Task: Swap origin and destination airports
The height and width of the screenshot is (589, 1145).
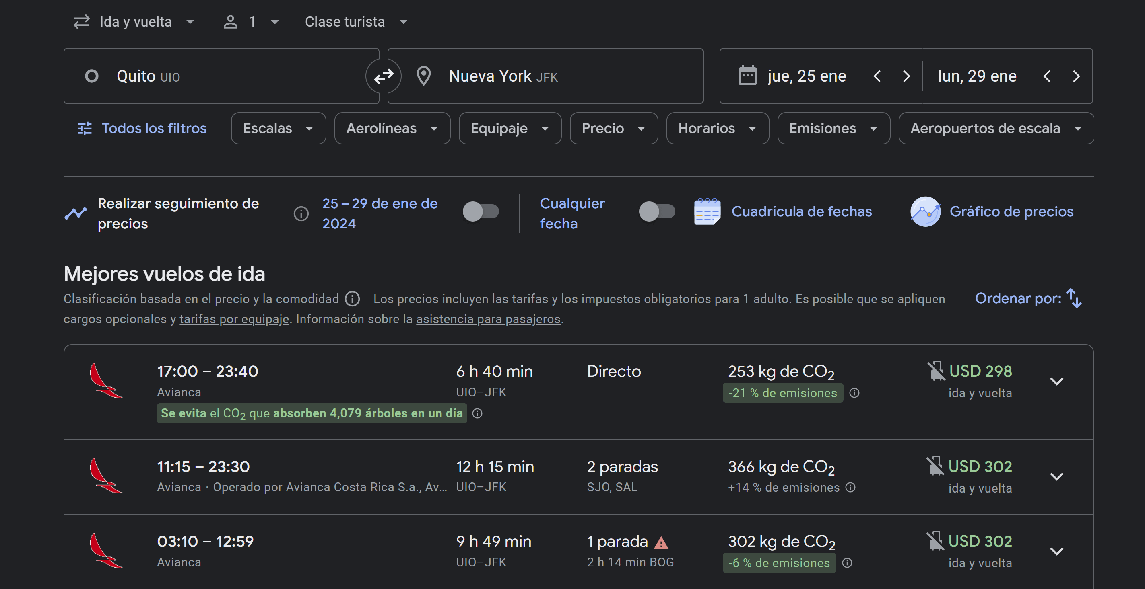Action: (383, 76)
